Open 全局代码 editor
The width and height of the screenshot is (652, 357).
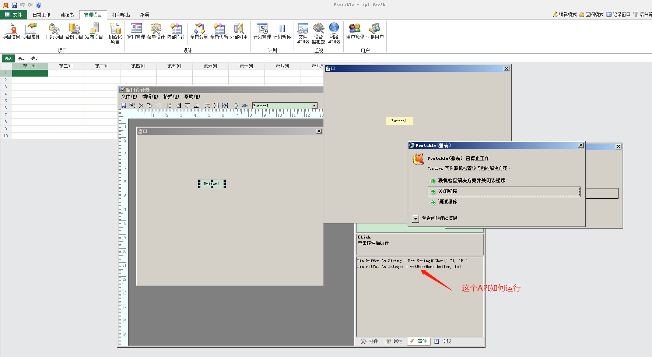point(219,31)
